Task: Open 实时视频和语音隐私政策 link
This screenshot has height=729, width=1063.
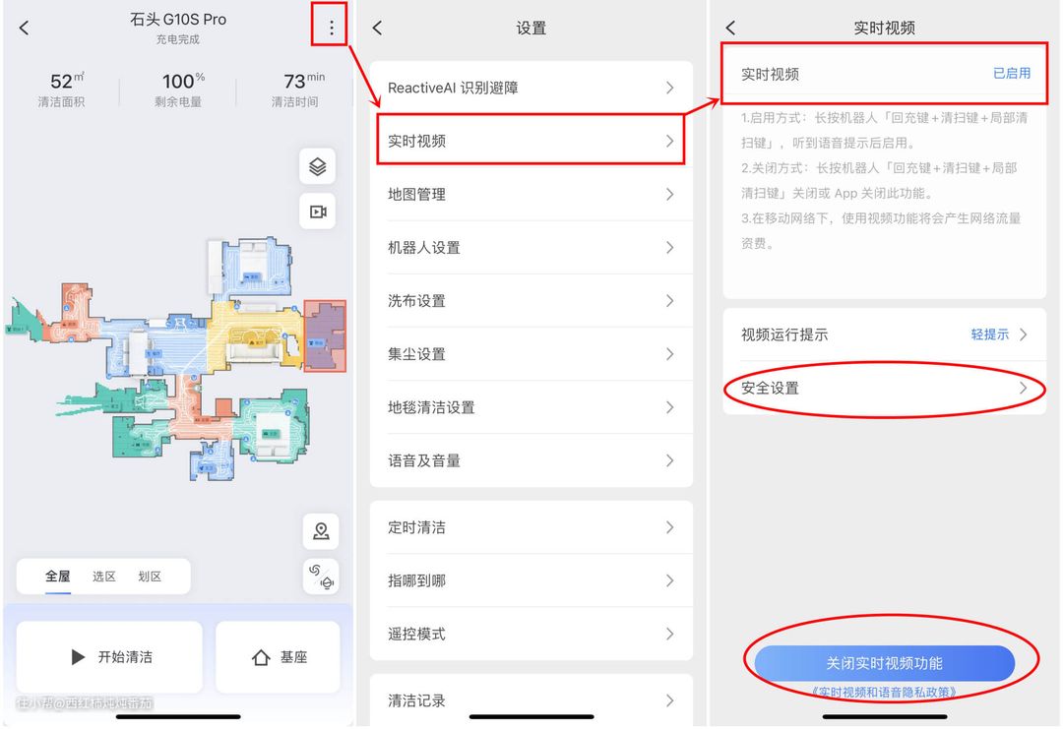Action: tap(884, 693)
